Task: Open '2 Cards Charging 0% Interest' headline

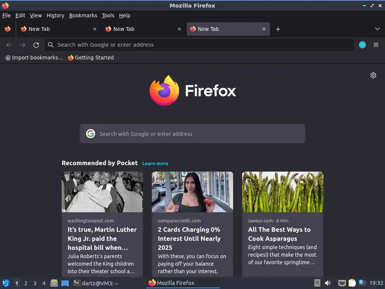Action: tap(189, 239)
